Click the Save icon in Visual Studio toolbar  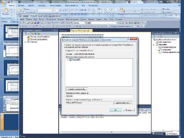(x=35, y=23)
